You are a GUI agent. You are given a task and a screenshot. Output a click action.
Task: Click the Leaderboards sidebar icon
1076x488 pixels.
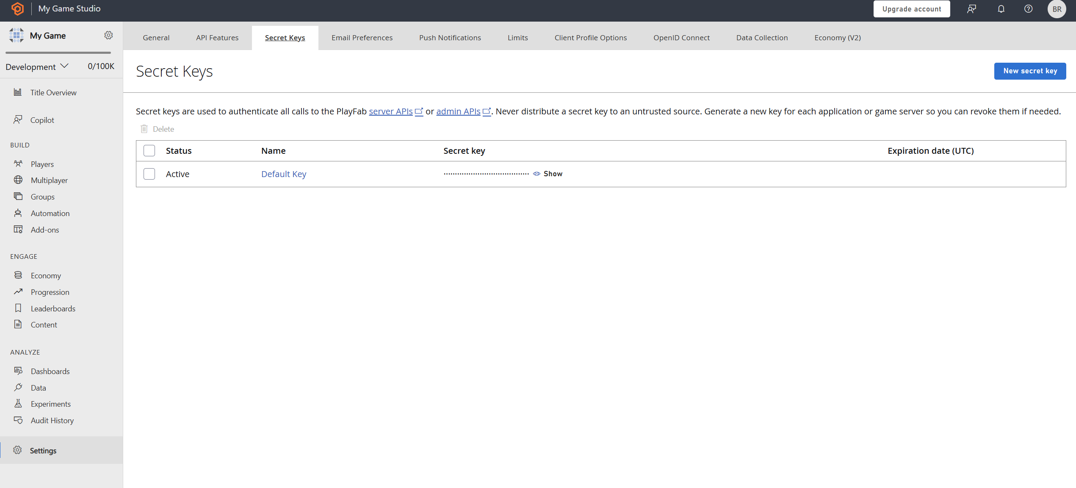[x=19, y=308]
